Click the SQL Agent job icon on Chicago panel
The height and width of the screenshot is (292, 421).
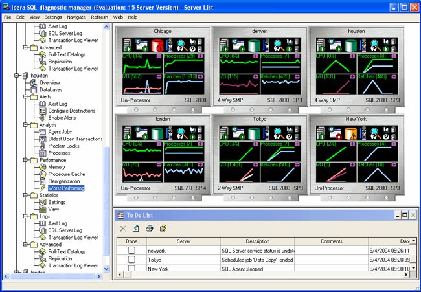pyautogui.click(x=142, y=45)
